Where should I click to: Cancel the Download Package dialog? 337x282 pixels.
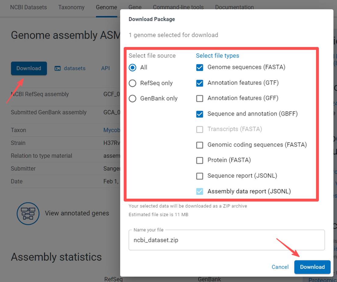[x=280, y=267]
